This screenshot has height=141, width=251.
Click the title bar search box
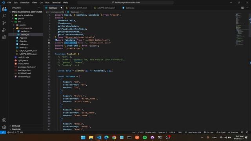pos(125,3)
